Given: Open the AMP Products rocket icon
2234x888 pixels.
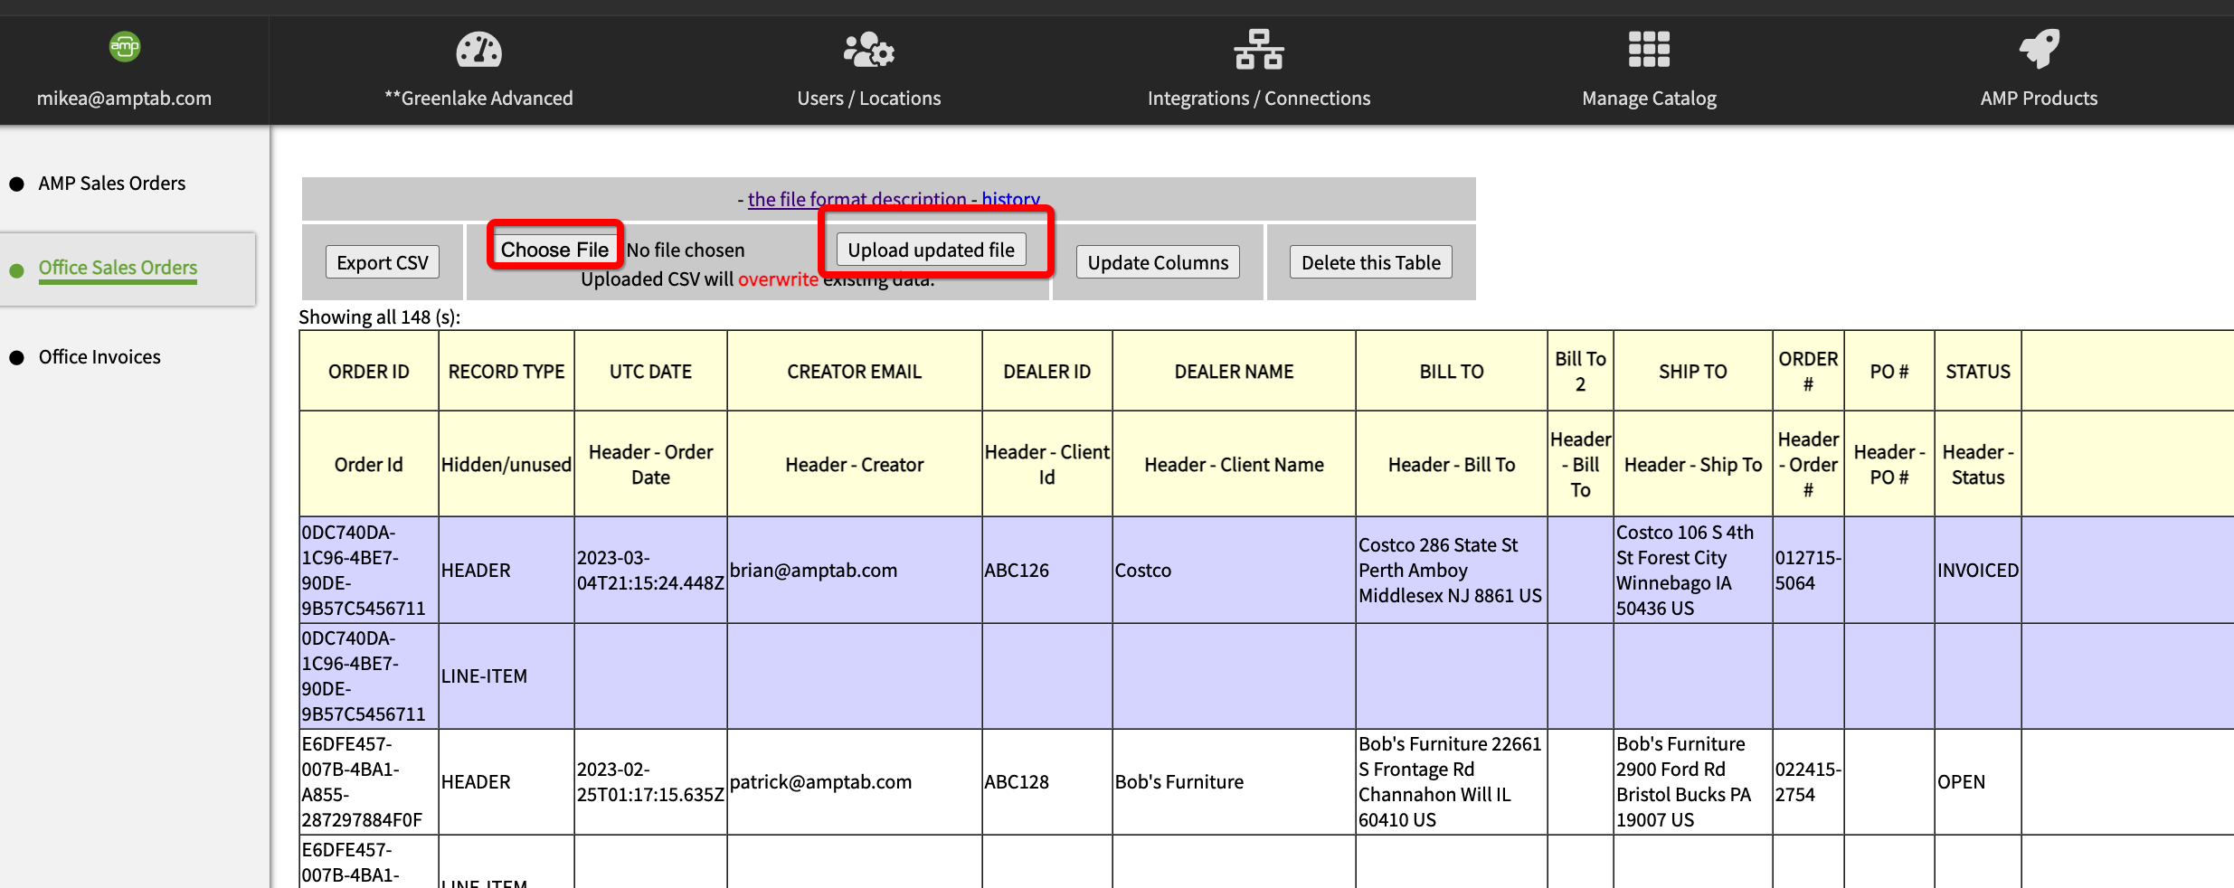Looking at the screenshot, I should [2039, 50].
